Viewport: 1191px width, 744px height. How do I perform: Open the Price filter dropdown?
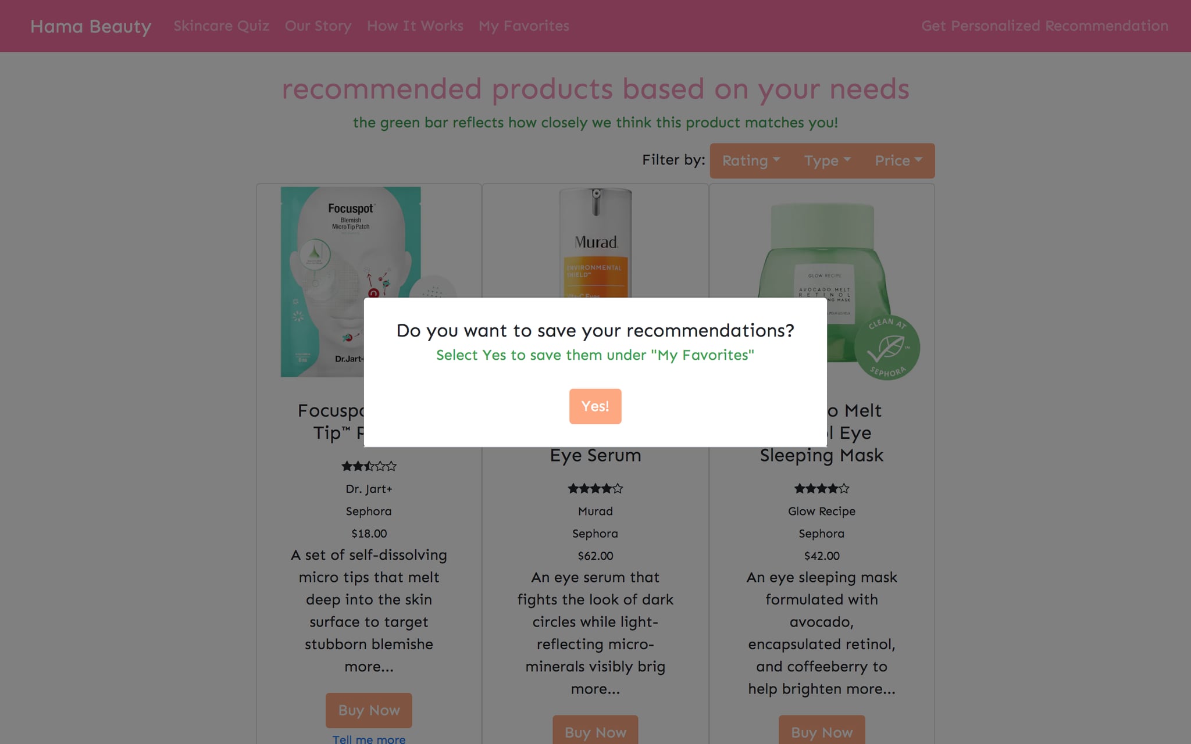tap(898, 161)
